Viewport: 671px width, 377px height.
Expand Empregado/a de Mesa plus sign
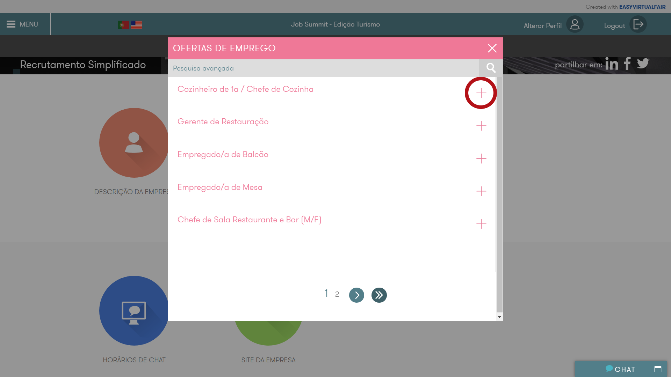click(x=481, y=191)
